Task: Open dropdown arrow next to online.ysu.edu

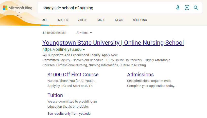Action: (x=84, y=50)
